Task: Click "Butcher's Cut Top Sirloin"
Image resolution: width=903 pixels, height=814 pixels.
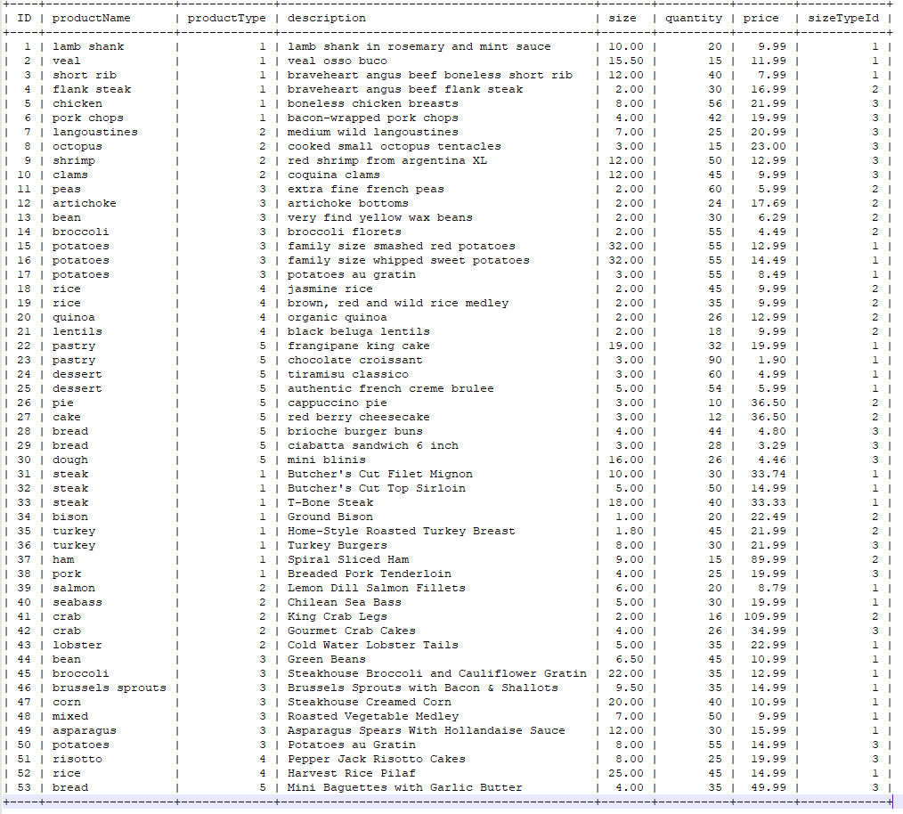Action: (x=377, y=489)
